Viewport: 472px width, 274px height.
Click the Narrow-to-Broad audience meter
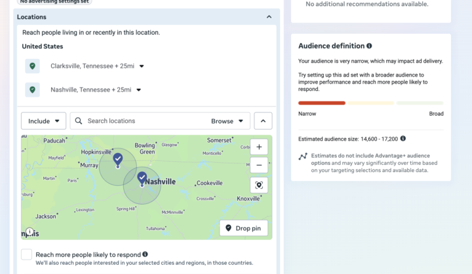pos(370,103)
